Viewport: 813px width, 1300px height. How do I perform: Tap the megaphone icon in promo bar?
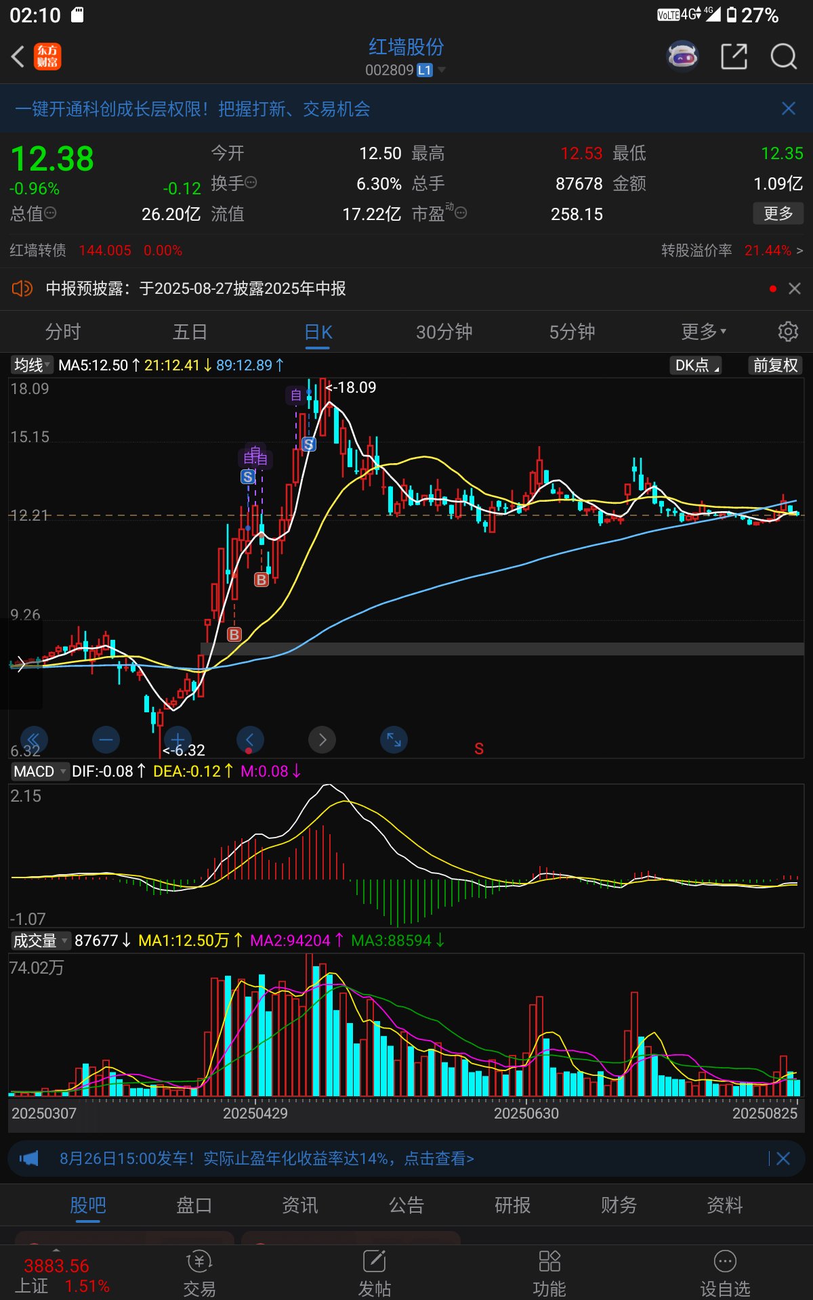[x=29, y=1158]
